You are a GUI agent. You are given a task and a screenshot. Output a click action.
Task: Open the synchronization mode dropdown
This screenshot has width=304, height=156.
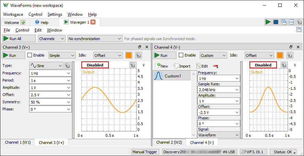coord(95,39)
